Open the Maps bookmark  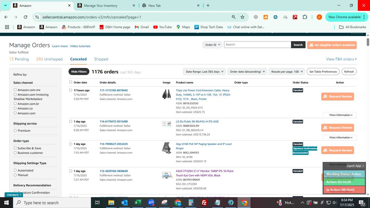(x=183, y=27)
